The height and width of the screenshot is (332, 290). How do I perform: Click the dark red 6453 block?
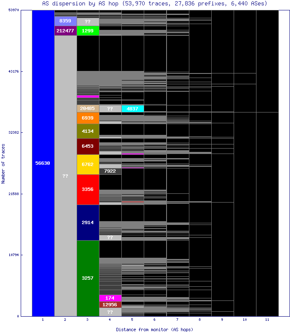coord(88,146)
